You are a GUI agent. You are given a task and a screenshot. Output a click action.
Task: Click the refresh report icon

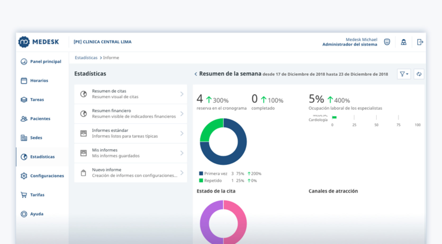pyautogui.click(x=419, y=74)
